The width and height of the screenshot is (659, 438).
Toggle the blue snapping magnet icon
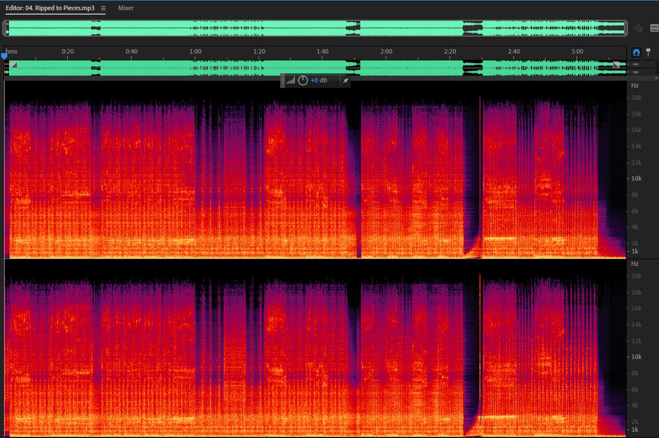(x=636, y=52)
